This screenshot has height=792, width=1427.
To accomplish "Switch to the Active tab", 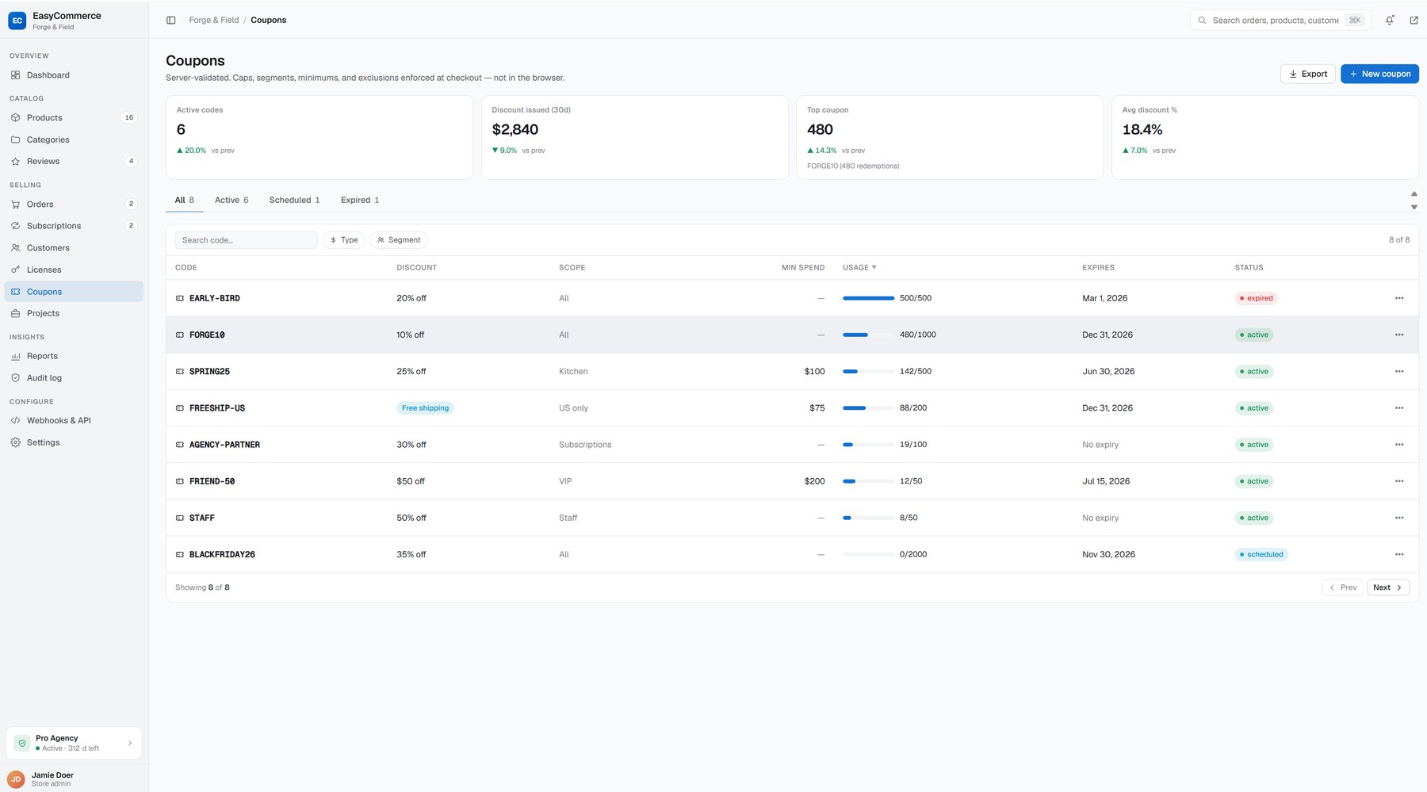I will click(231, 200).
